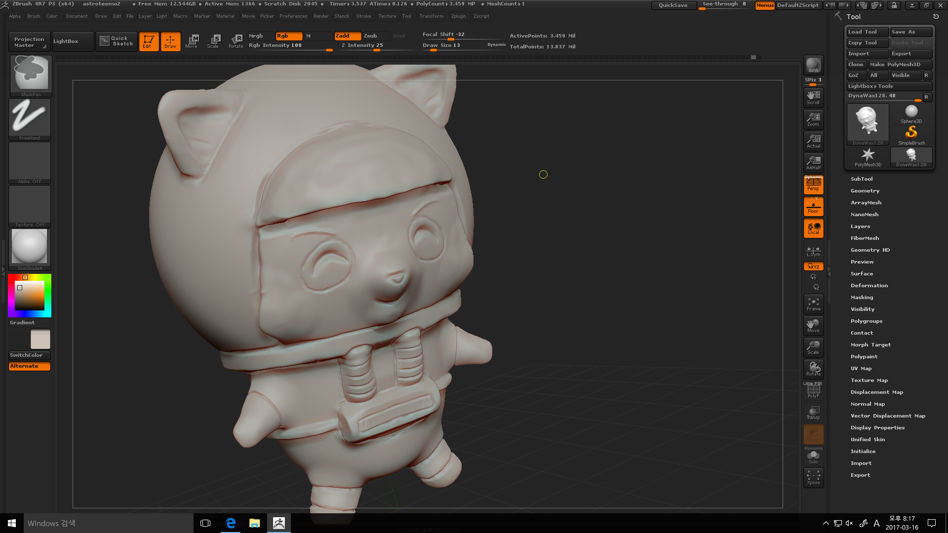
Task: Expand the Deformation section
Action: (x=869, y=286)
